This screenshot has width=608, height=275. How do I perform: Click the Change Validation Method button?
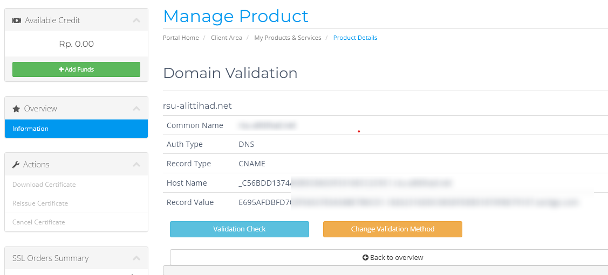click(x=392, y=229)
